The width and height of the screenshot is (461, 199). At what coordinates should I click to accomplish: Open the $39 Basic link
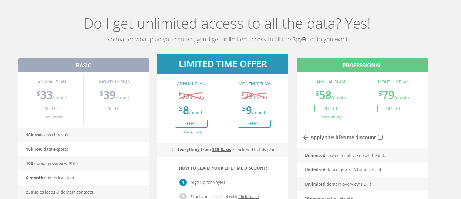(x=222, y=150)
